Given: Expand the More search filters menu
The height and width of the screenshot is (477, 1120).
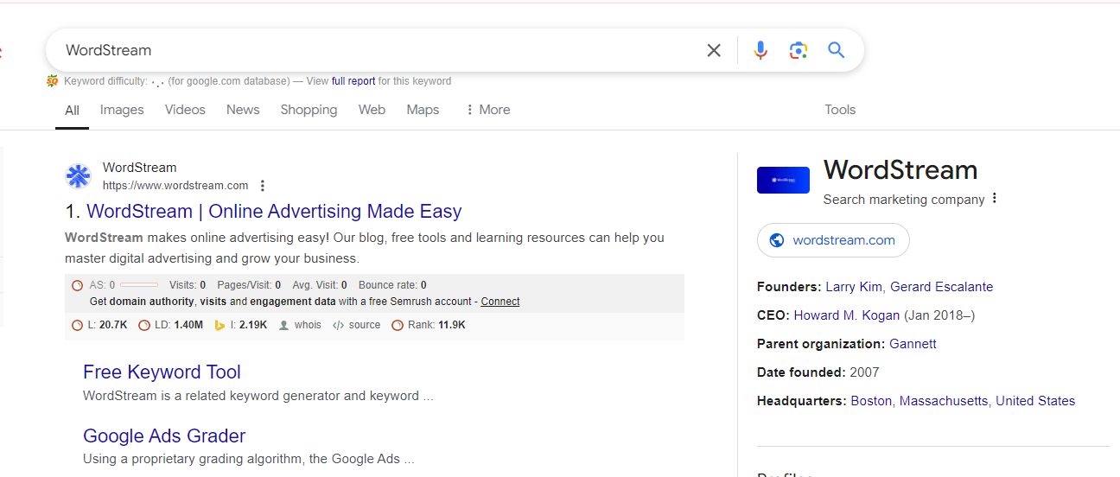Looking at the screenshot, I should [x=487, y=110].
